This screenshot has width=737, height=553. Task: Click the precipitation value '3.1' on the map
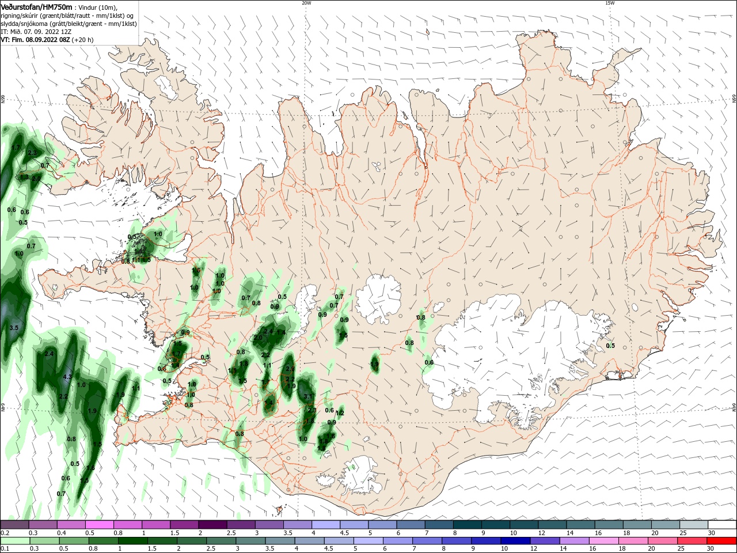click(308, 396)
